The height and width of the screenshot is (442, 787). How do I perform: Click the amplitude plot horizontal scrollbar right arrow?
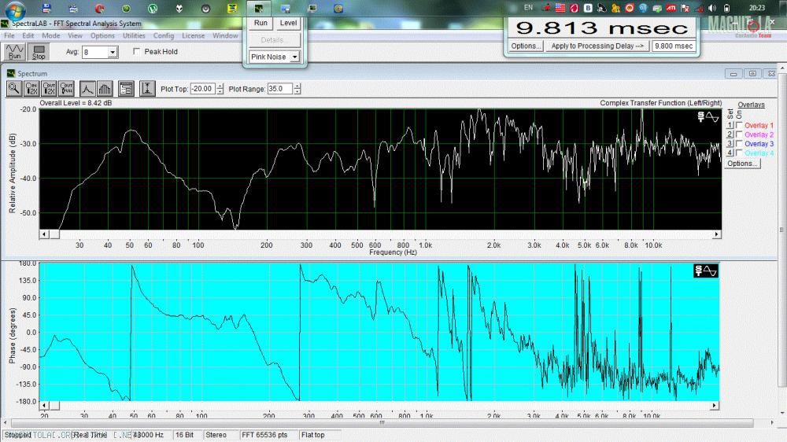click(x=717, y=234)
